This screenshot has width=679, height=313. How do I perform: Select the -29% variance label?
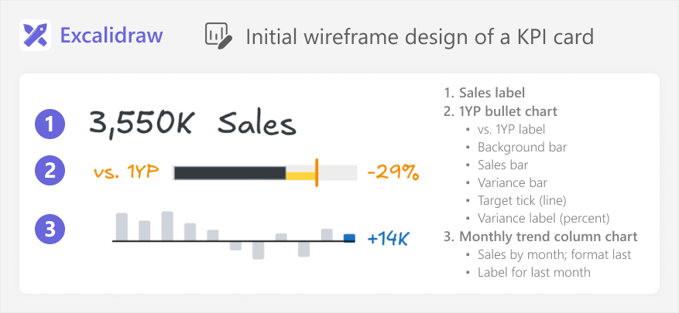393,173
